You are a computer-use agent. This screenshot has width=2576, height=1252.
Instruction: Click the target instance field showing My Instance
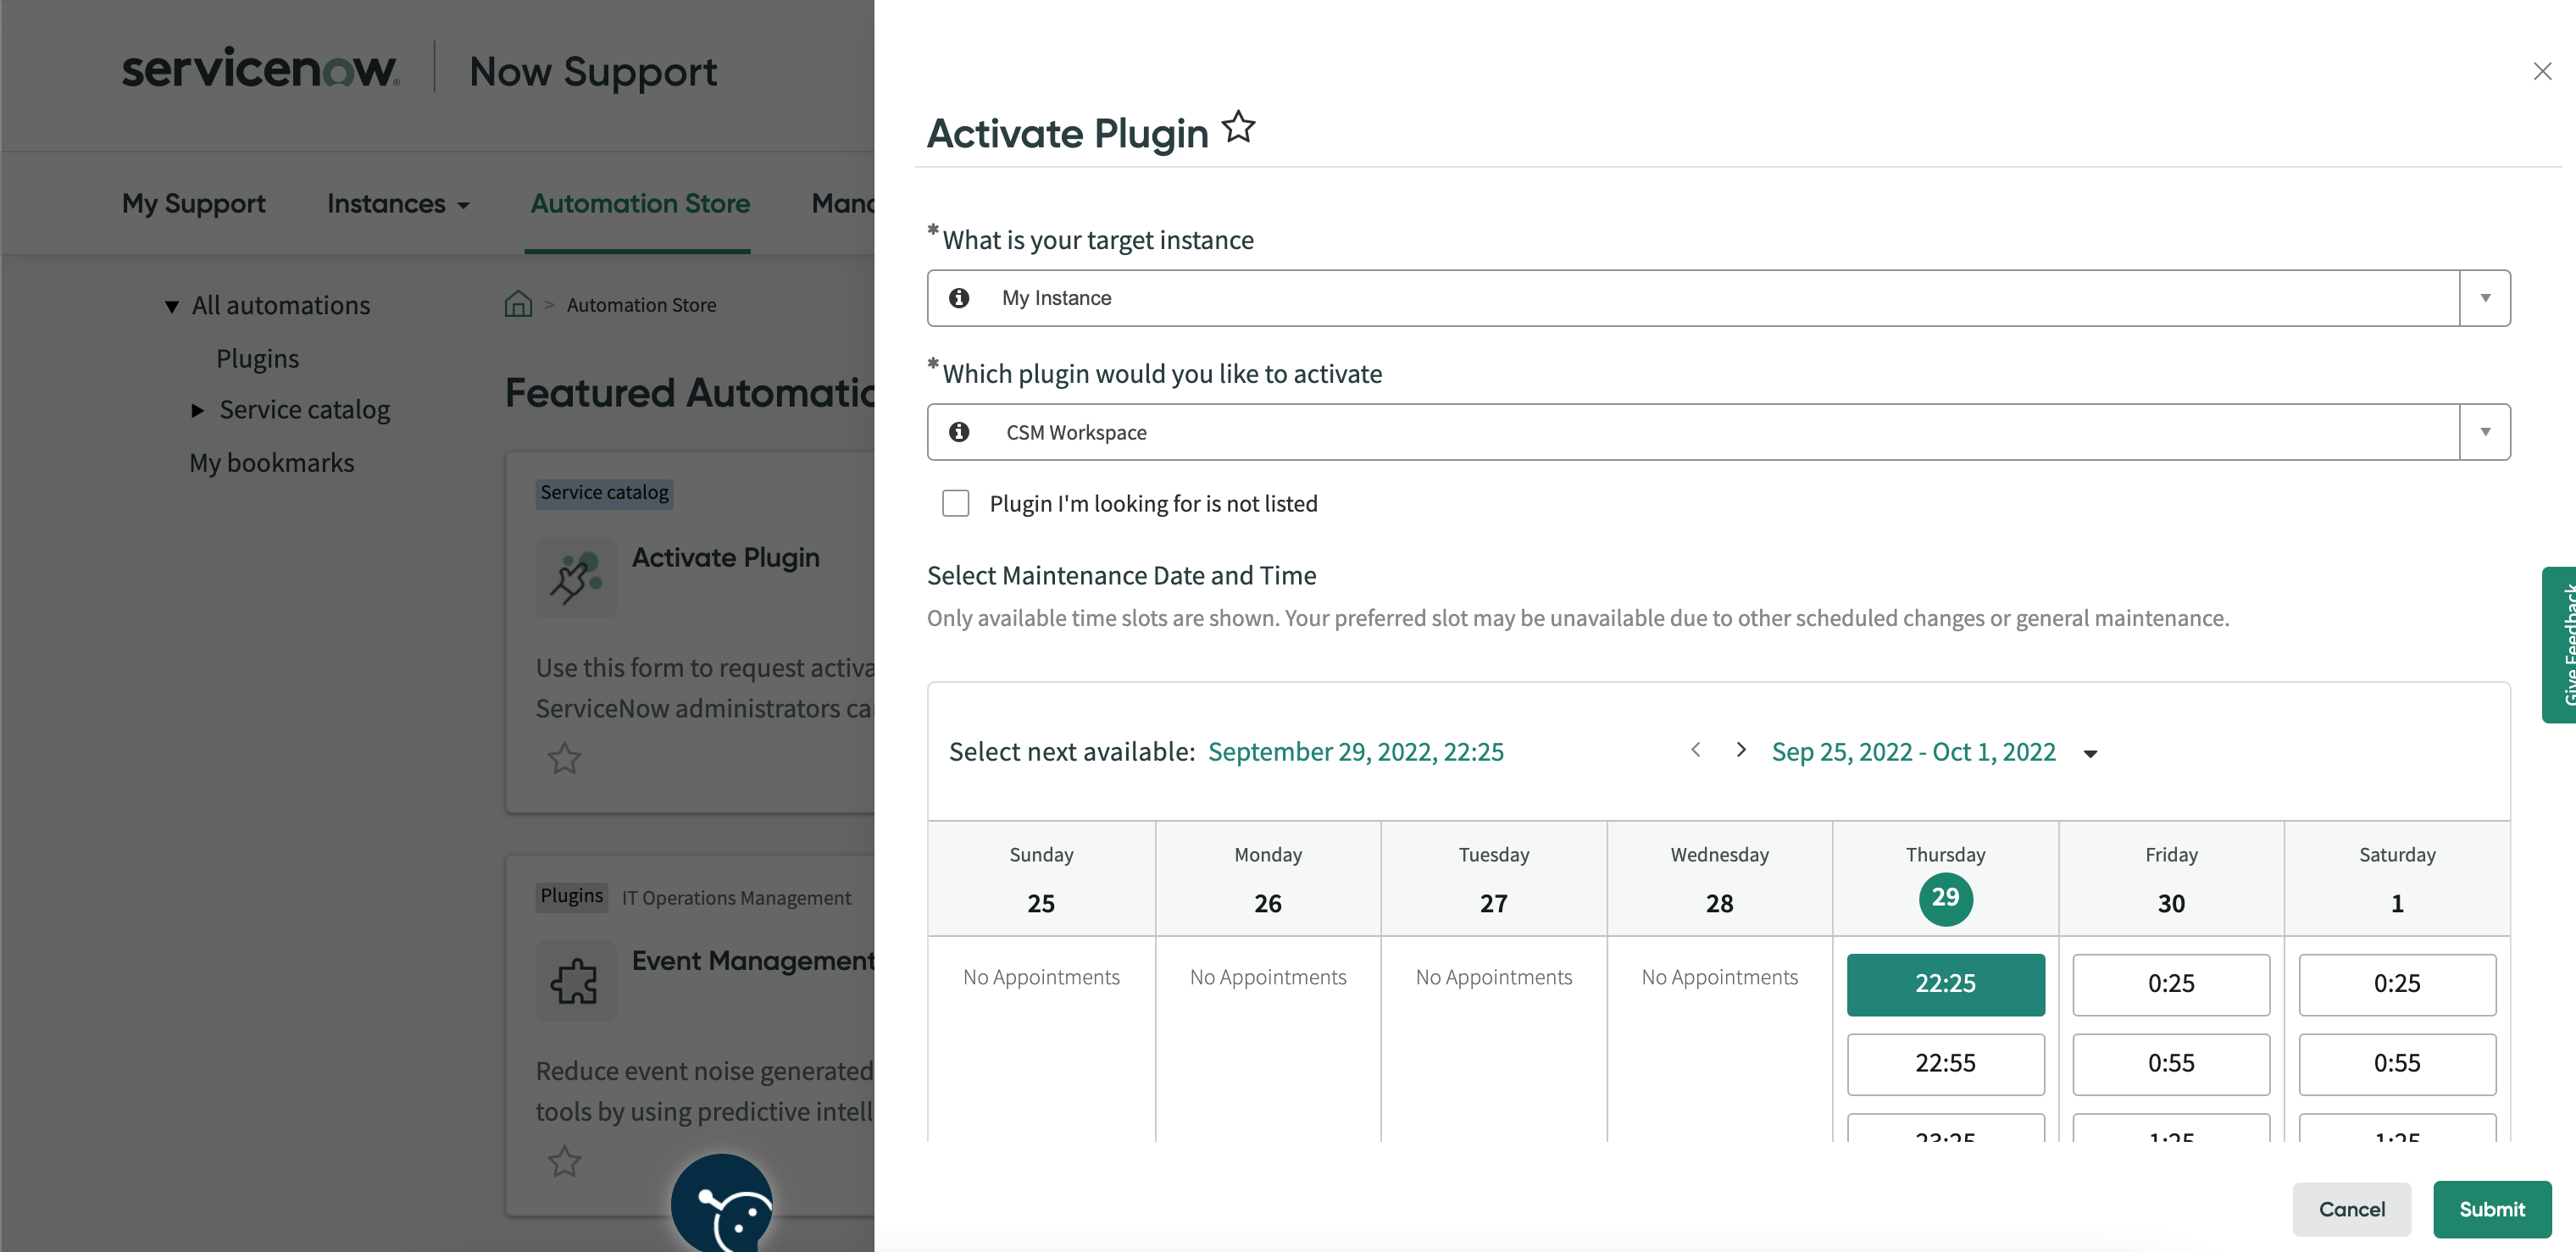point(1718,298)
